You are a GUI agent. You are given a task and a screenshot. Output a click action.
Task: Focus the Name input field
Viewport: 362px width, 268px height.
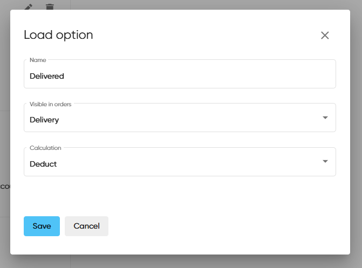point(180,76)
